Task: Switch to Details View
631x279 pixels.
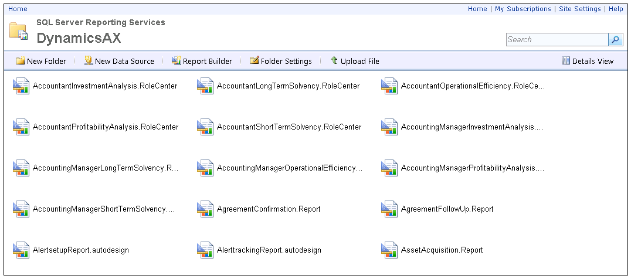Action: point(588,61)
